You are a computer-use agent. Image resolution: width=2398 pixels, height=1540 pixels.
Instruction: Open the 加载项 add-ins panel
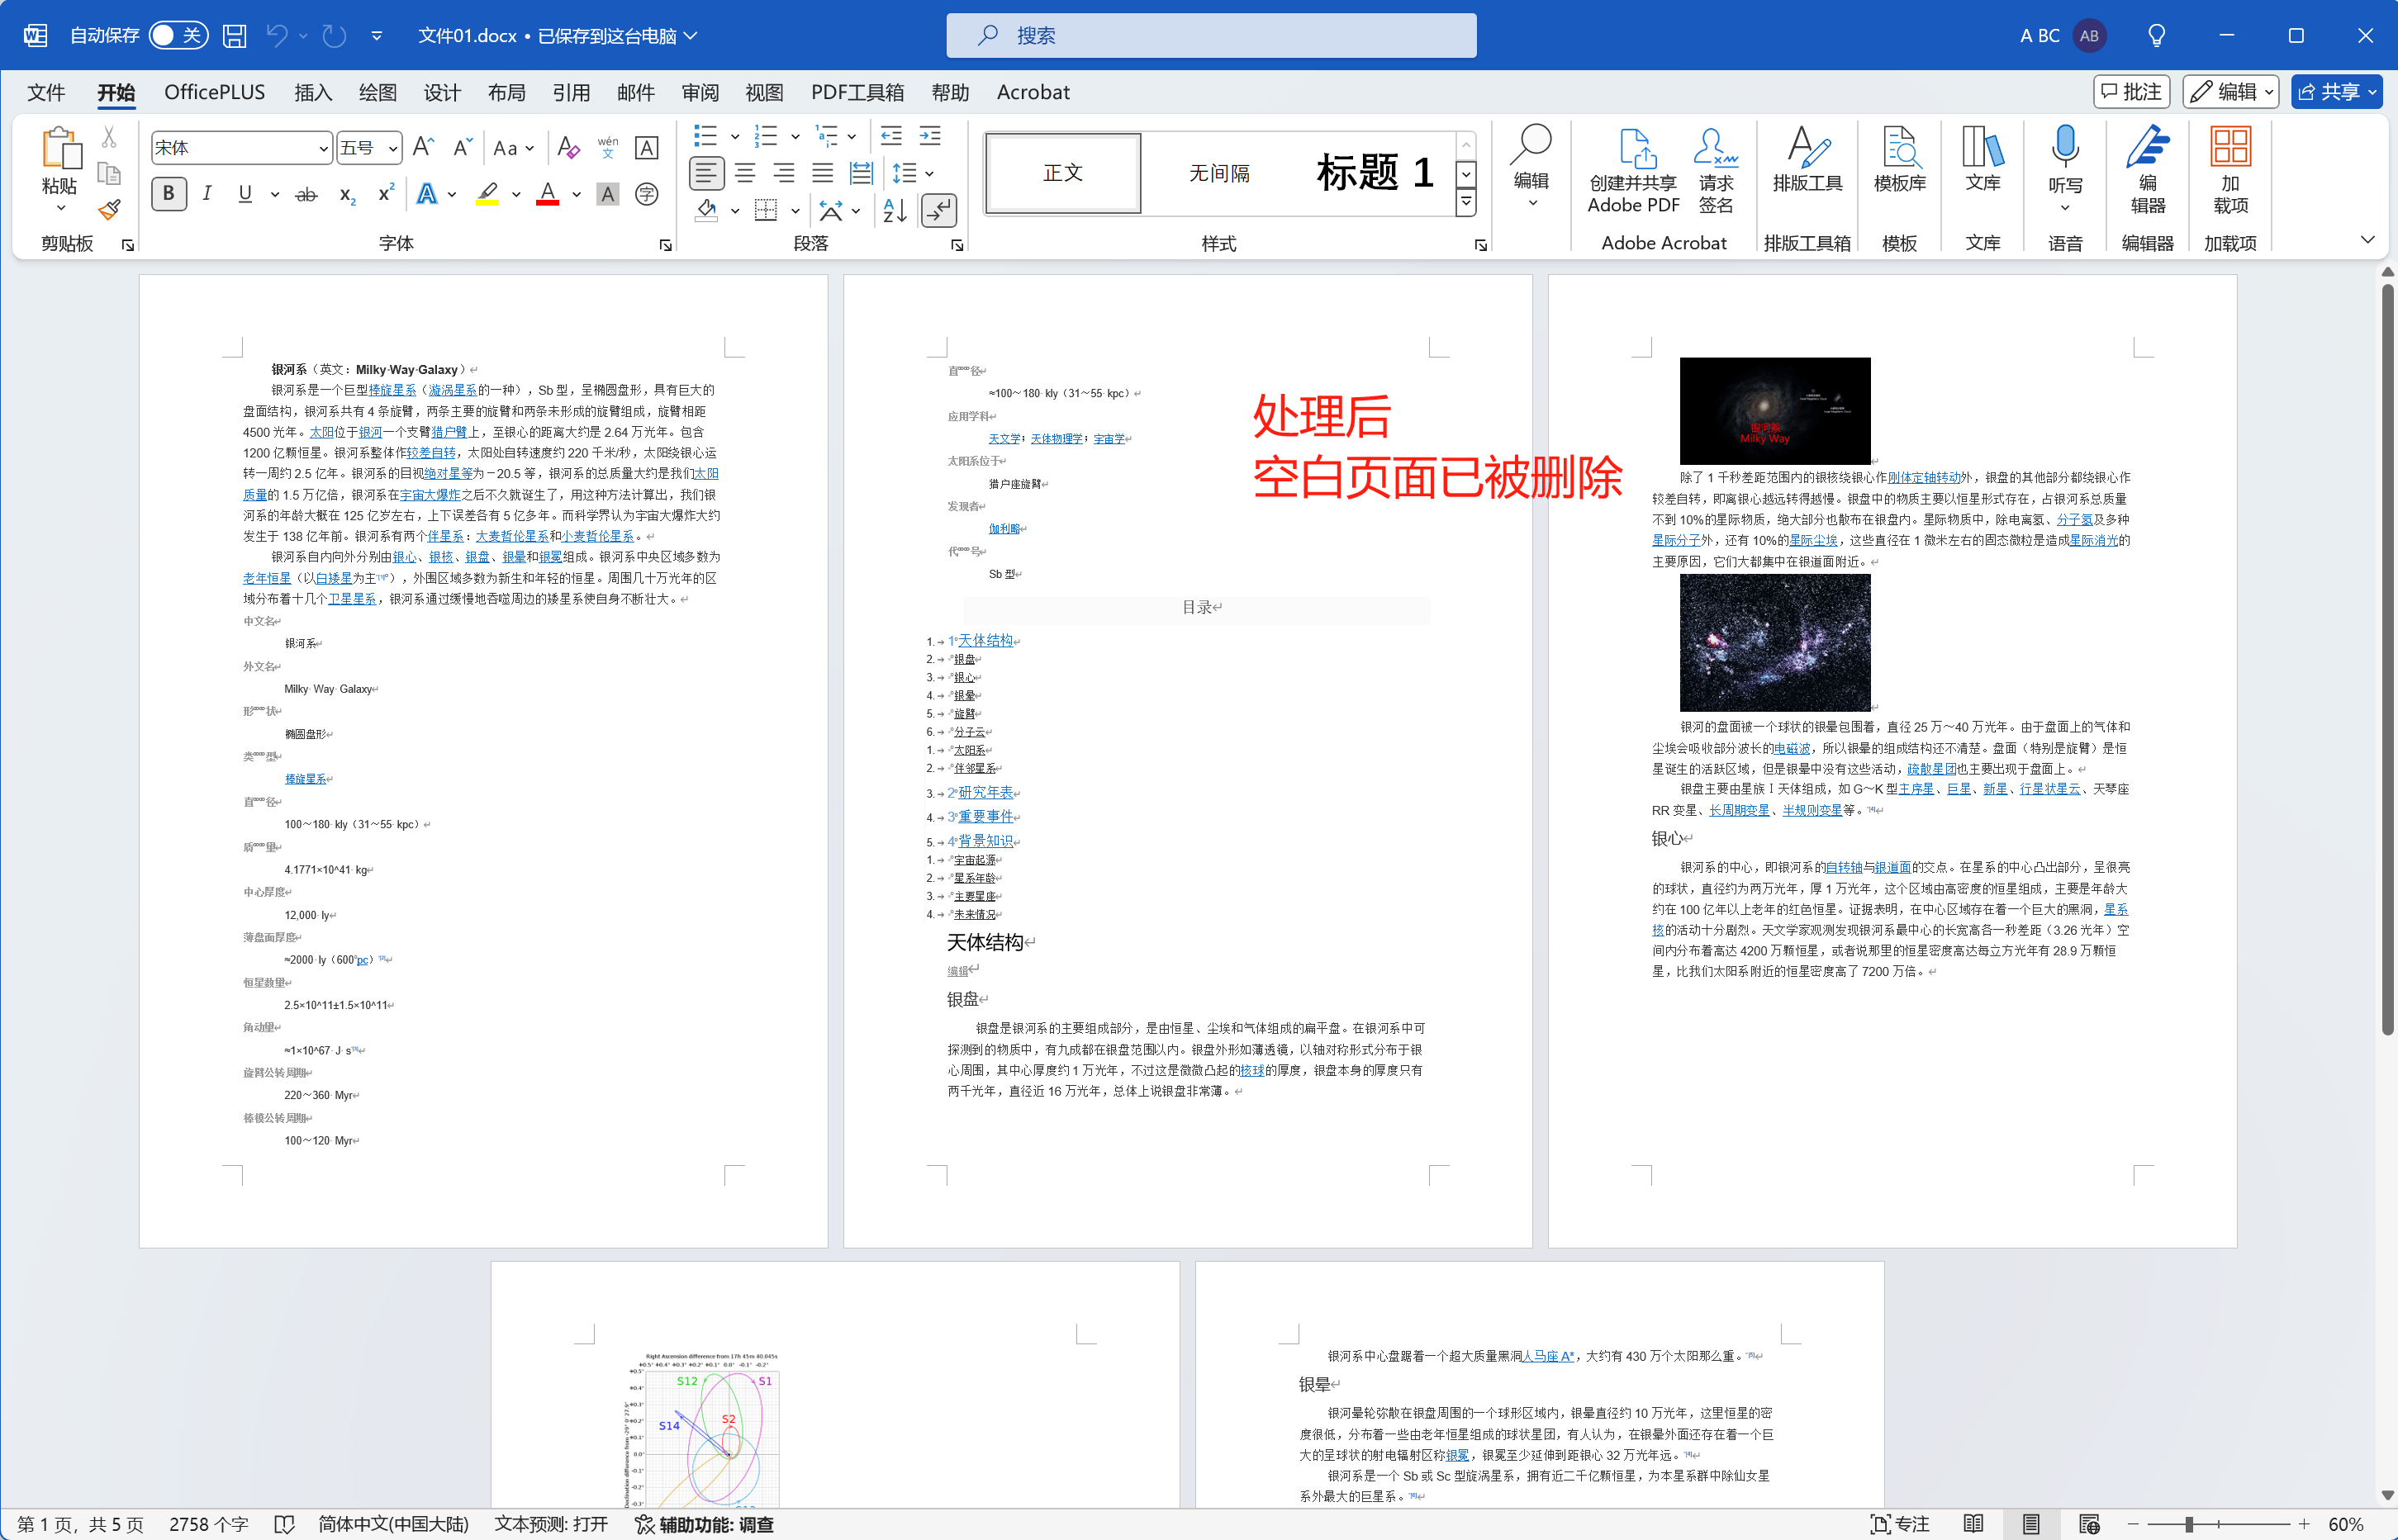click(x=2229, y=170)
